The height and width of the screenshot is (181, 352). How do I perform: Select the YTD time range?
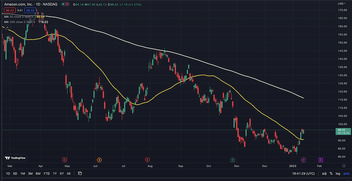pyautogui.click(x=47, y=174)
